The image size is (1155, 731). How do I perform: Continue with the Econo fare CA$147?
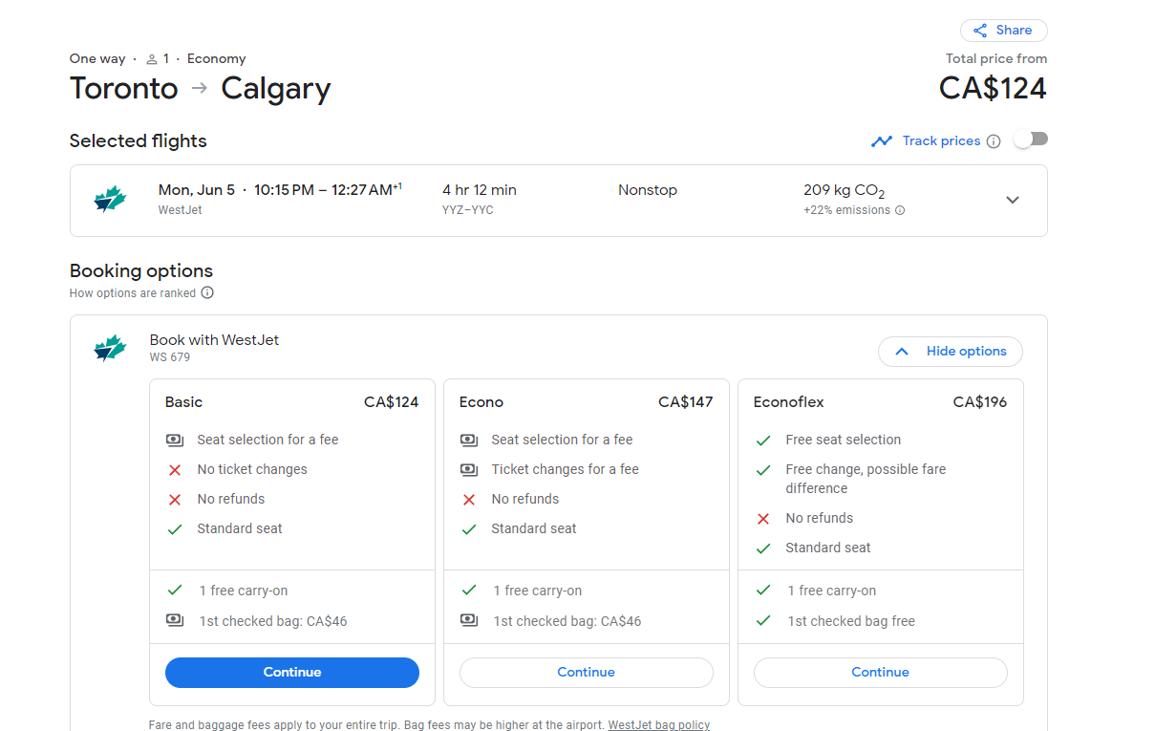click(586, 673)
